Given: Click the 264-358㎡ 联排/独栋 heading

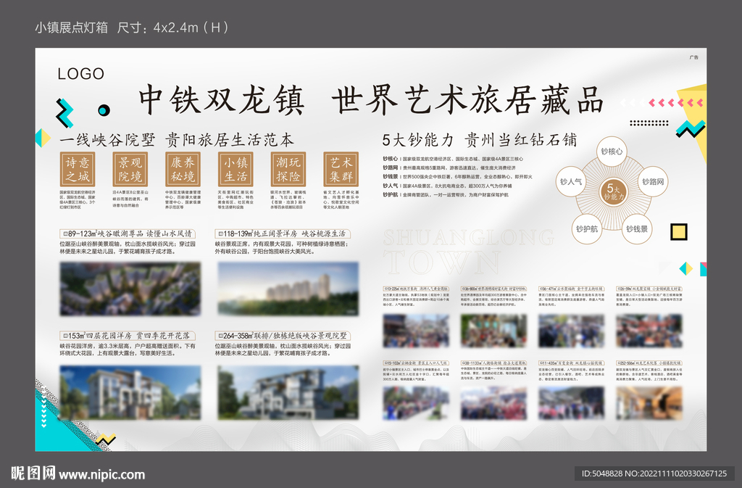Looking at the screenshot, I should (x=283, y=336).
